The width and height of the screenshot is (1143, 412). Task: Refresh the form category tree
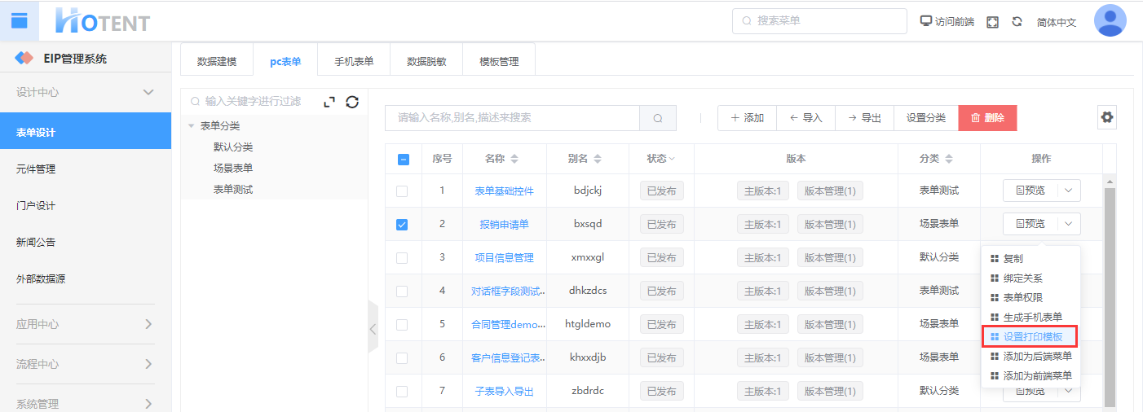[x=352, y=102]
